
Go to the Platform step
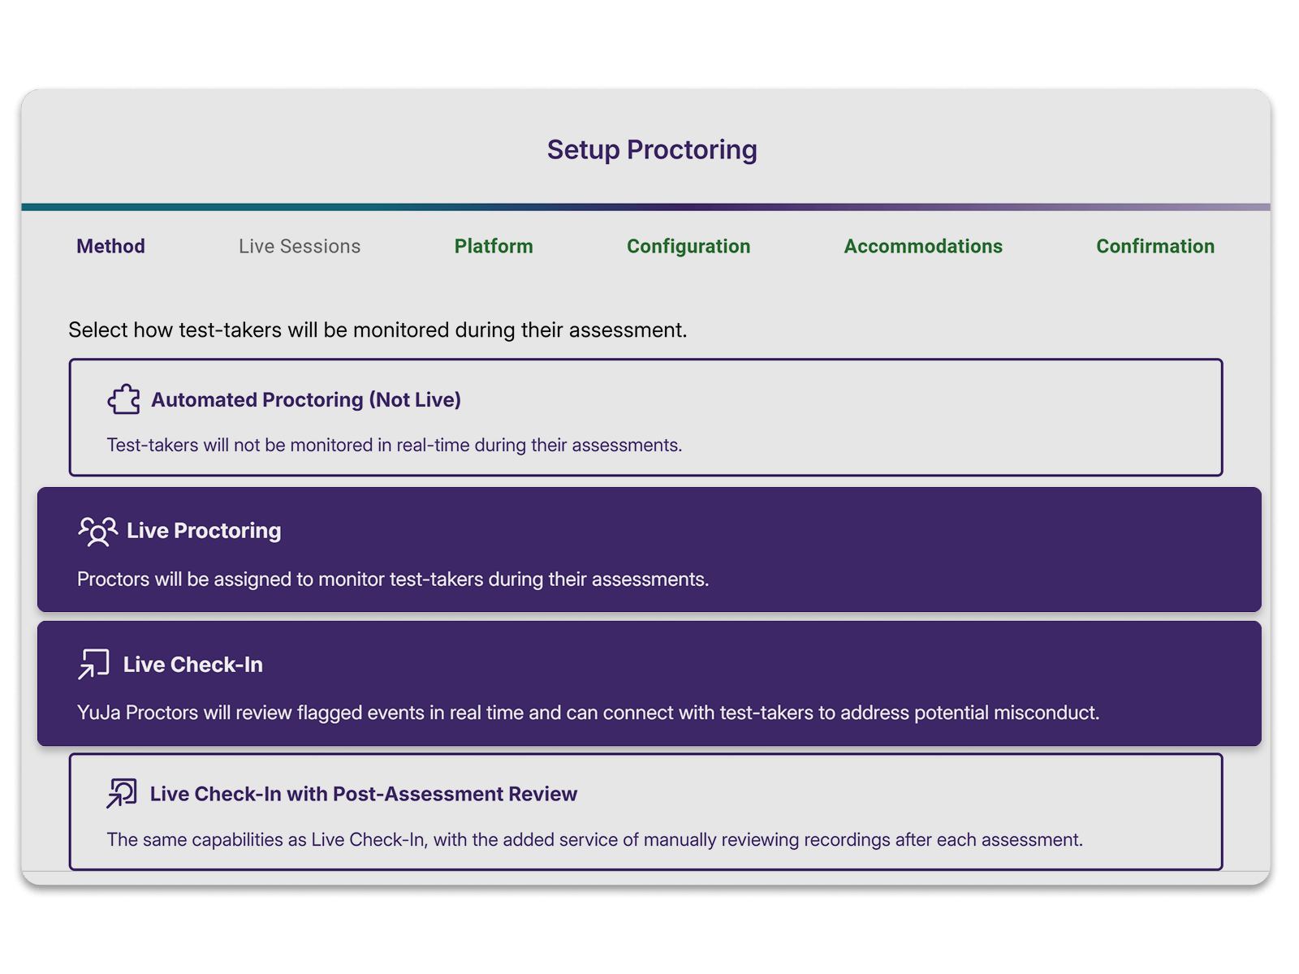tap(494, 246)
